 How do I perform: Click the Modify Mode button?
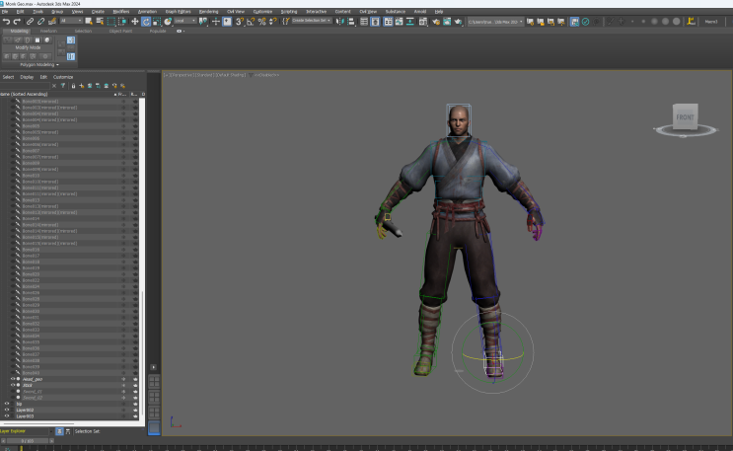pyautogui.click(x=28, y=47)
